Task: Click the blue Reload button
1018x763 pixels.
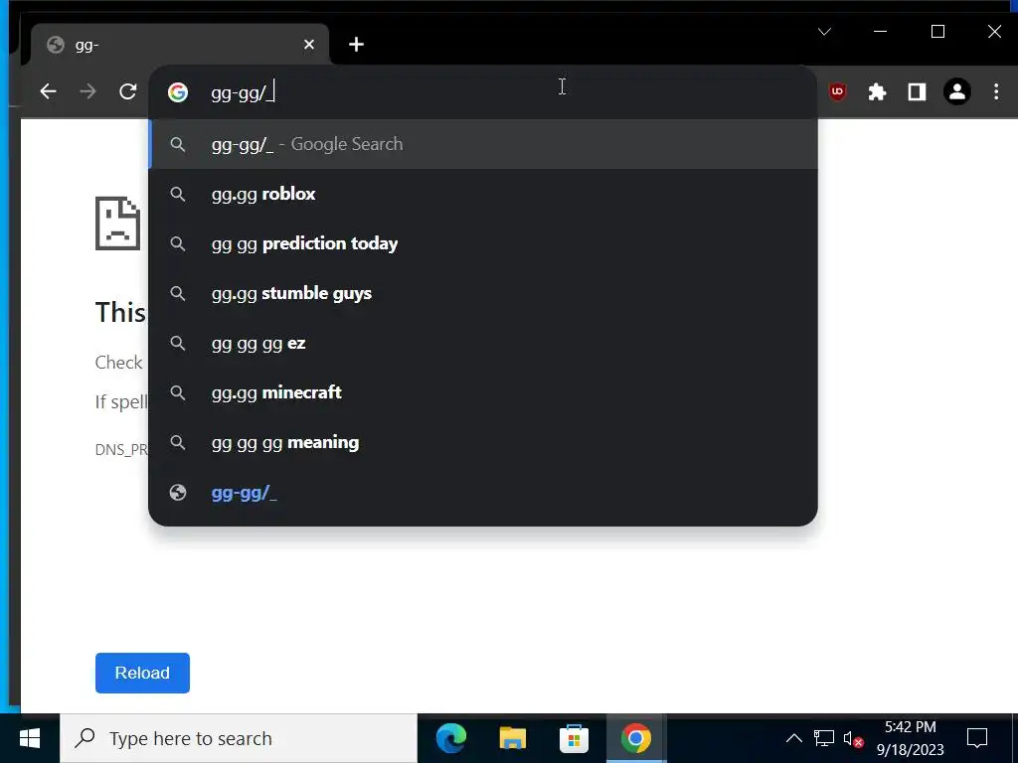Action: click(x=142, y=673)
